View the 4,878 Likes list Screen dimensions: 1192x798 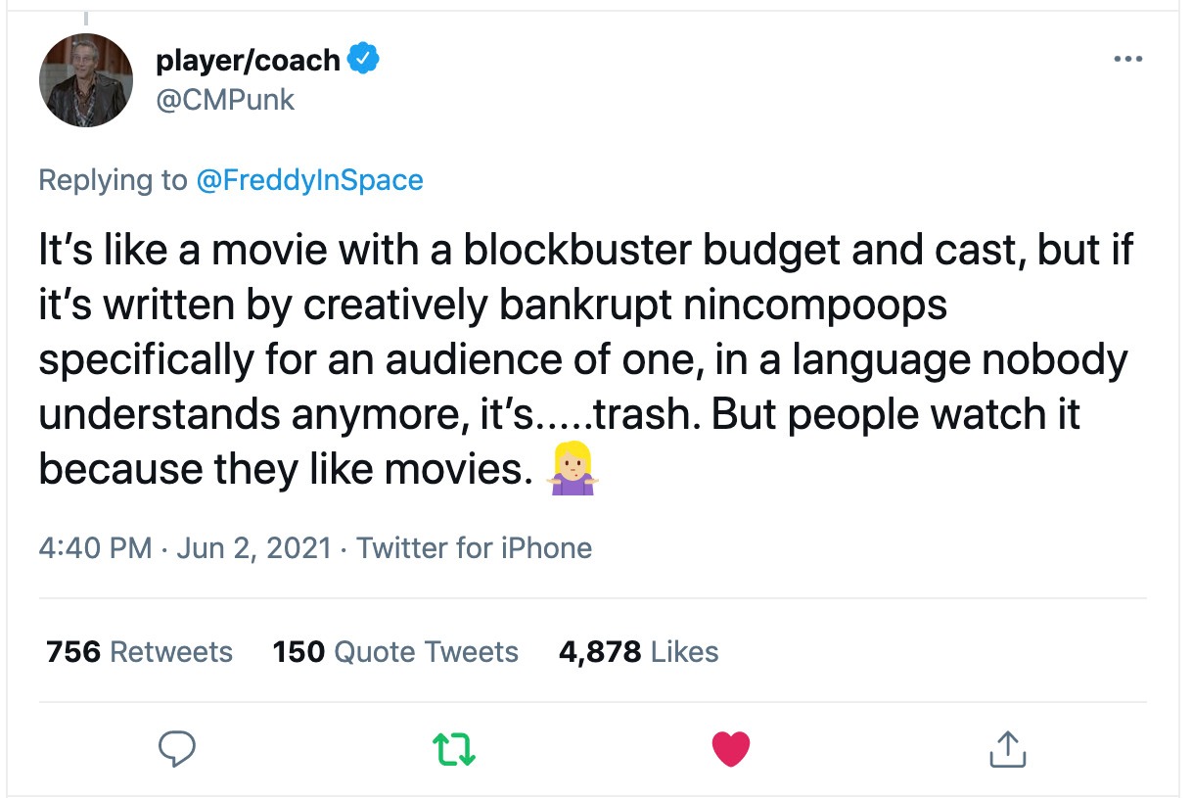click(x=638, y=651)
